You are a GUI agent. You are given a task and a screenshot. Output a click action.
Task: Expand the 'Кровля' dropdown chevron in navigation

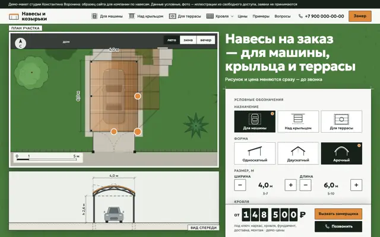click(x=232, y=17)
